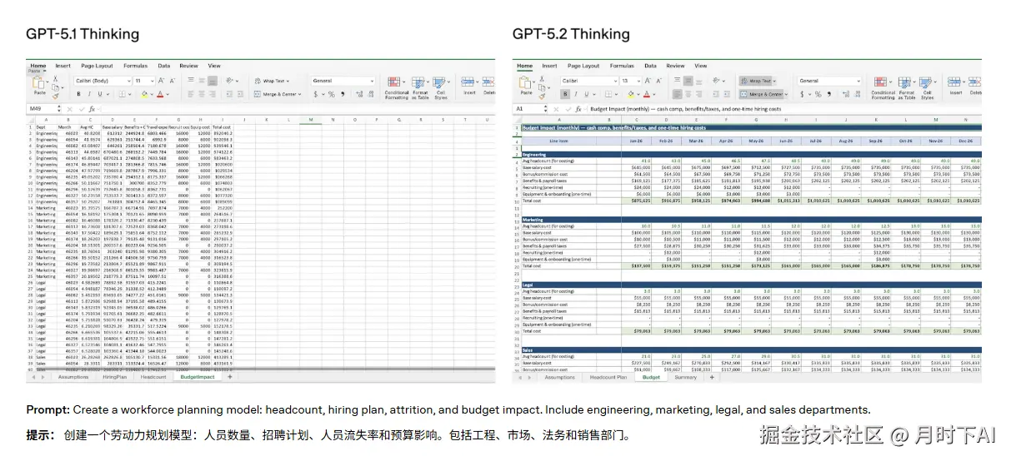Open borders dropdown in GPT-5.1 spreadsheet
This screenshot has height=461, width=1011.
pos(130,94)
